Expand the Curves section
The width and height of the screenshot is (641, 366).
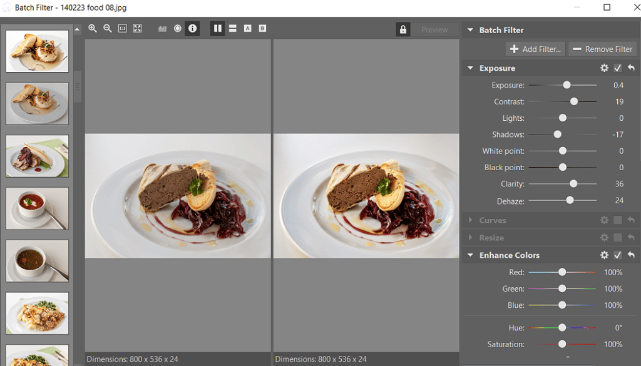470,220
